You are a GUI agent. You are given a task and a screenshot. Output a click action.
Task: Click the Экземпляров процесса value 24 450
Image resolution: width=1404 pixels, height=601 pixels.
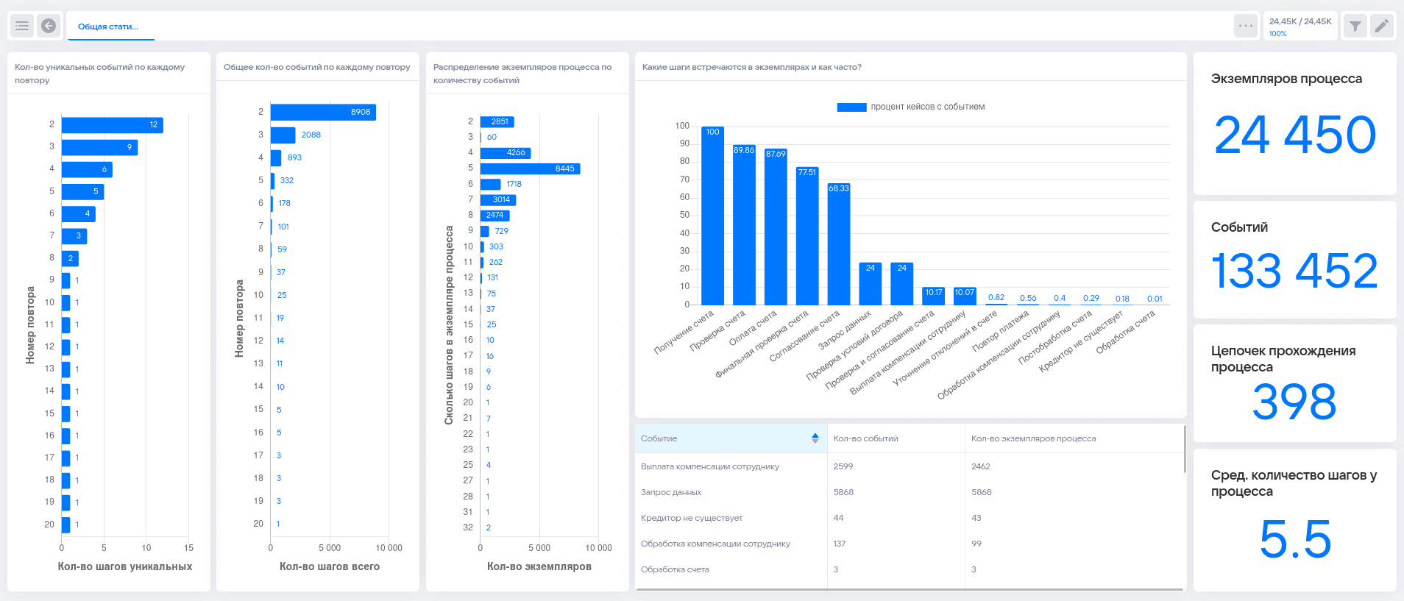tap(1295, 135)
